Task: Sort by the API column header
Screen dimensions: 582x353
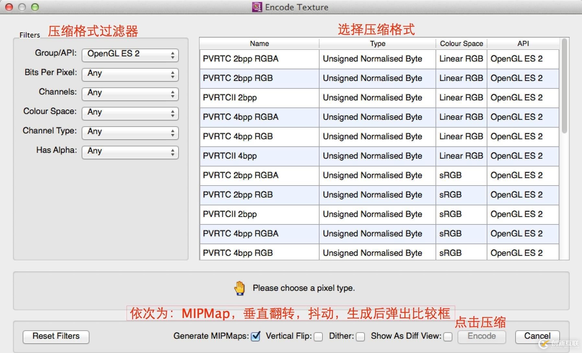Action: pyautogui.click(x=523, y=44)
